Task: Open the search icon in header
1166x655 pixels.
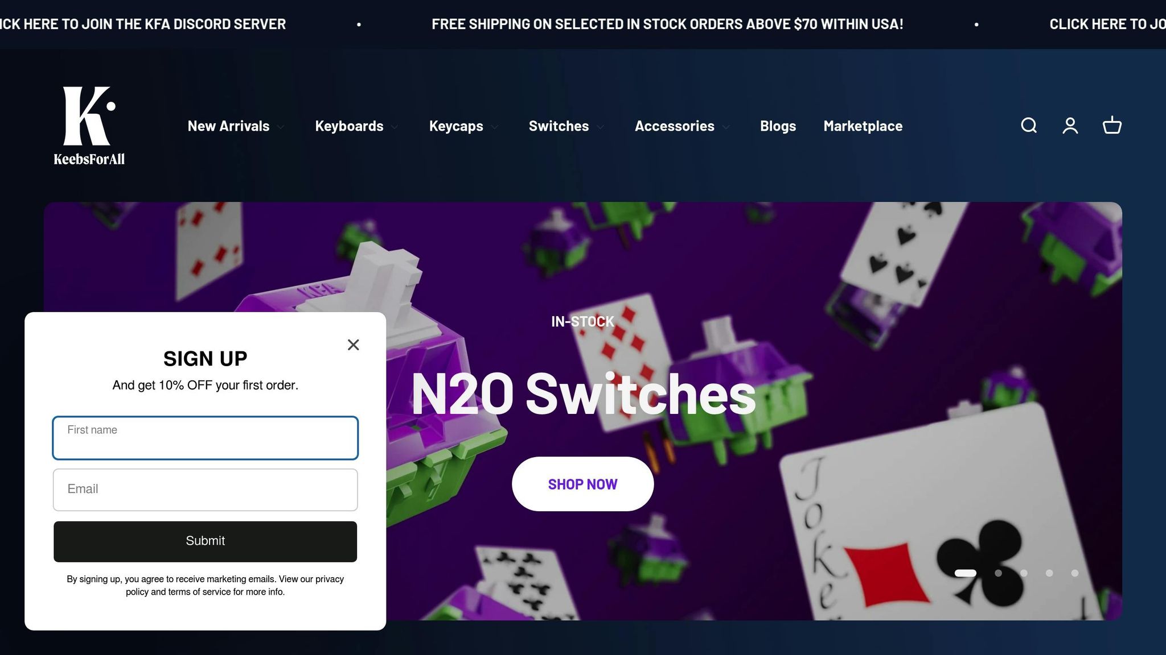Action: [x=1029, y=126]
